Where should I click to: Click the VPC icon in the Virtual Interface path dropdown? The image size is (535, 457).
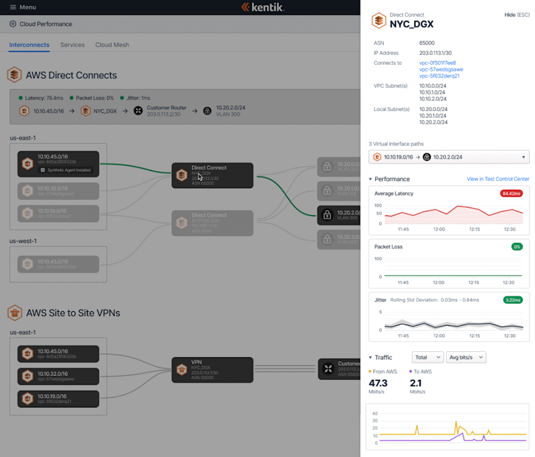coord(377,157)
